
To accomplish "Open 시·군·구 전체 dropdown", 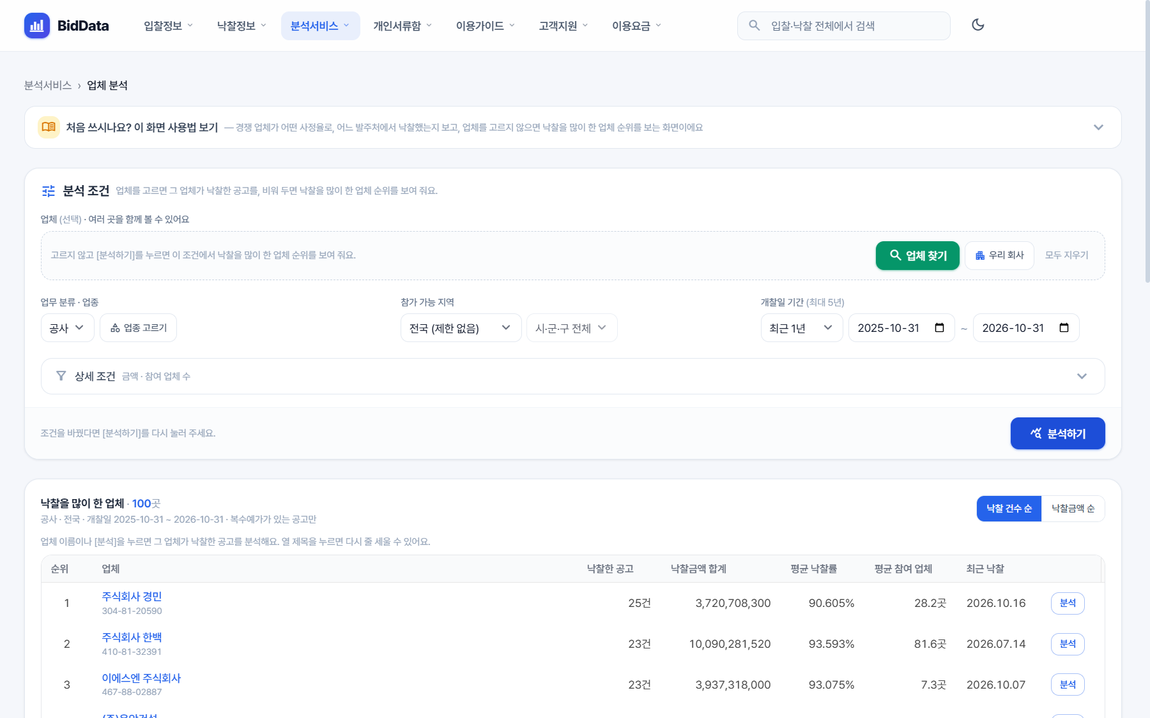I will point(572,327).
